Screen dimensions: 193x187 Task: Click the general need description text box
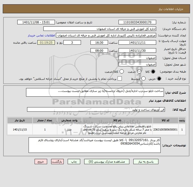[x=95, y=92]
